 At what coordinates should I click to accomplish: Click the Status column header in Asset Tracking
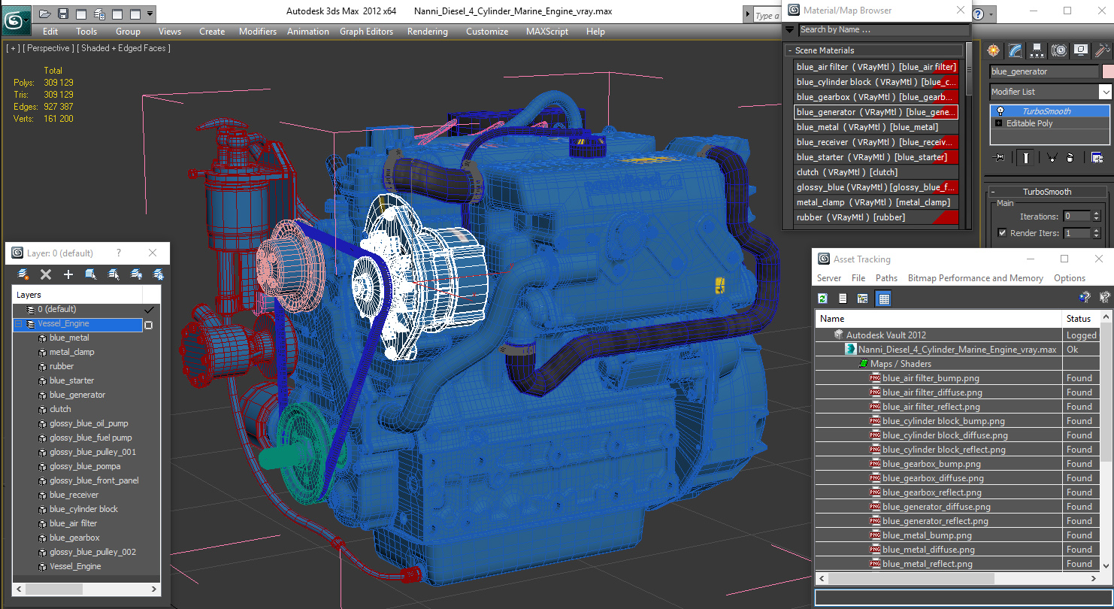point(1080,319)
